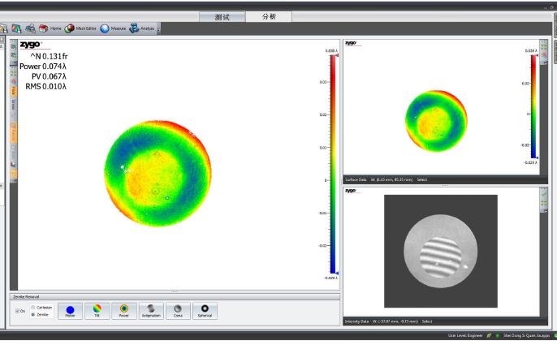Open the Mask Editor

(x=81, y=28)
